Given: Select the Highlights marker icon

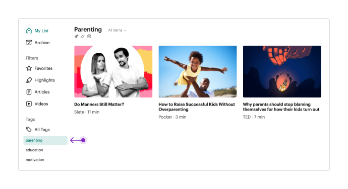Looking at the screenshot, I should point(29,80).
